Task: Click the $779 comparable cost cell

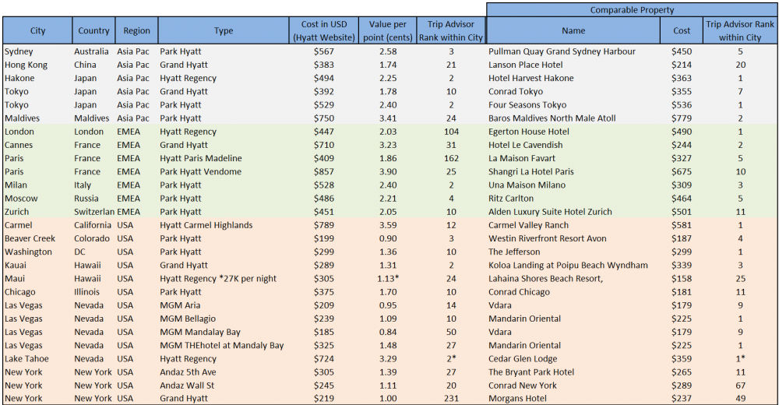Action: pos(682,118)
